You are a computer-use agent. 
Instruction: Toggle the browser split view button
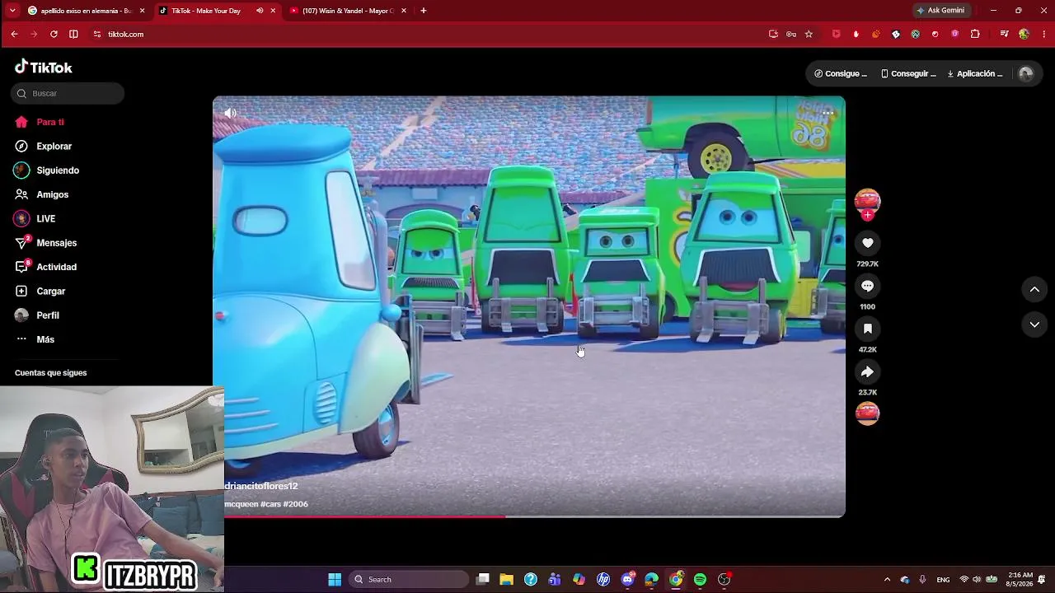(73, 34)
